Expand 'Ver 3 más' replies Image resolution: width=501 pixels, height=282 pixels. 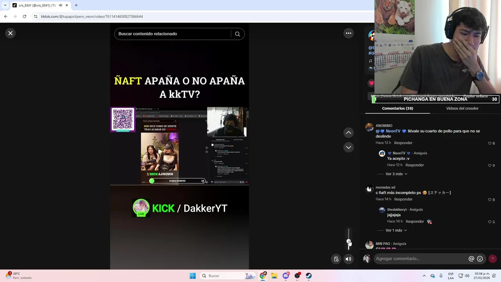pos(396,174)
